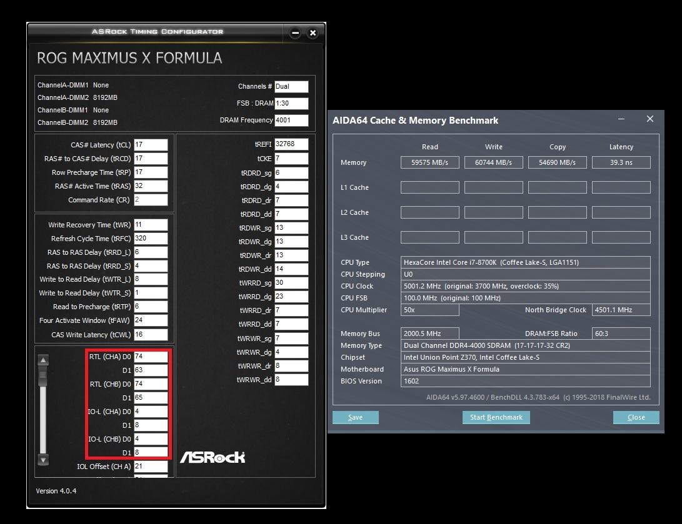The image size is (682, 524).
Task: Click the Save button in AIDA64
Action: coord(355,418)
